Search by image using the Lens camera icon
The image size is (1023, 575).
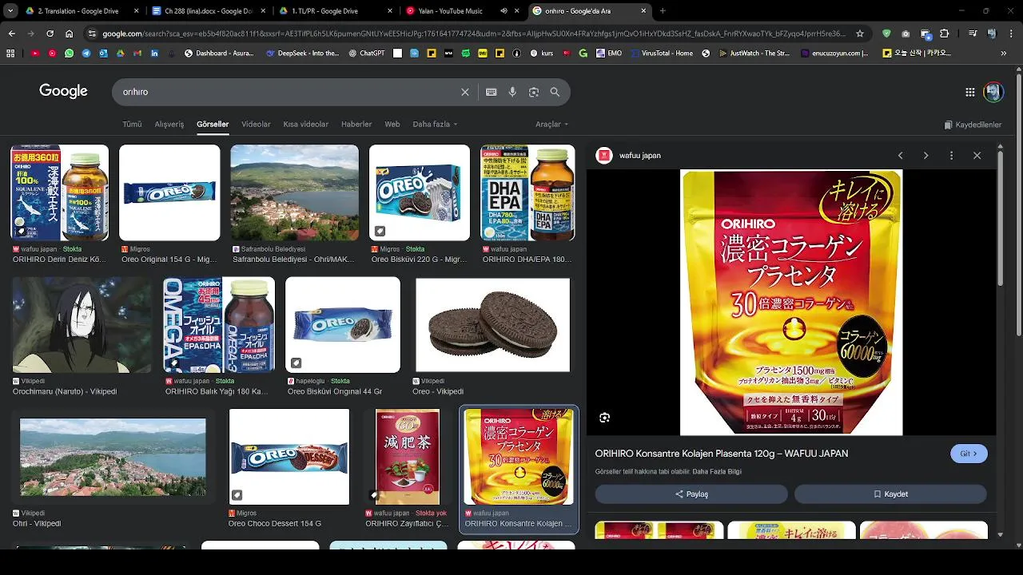pos(534,92)
